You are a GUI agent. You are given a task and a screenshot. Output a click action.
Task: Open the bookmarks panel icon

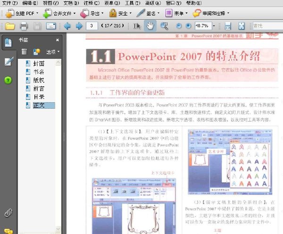(8, 42)
